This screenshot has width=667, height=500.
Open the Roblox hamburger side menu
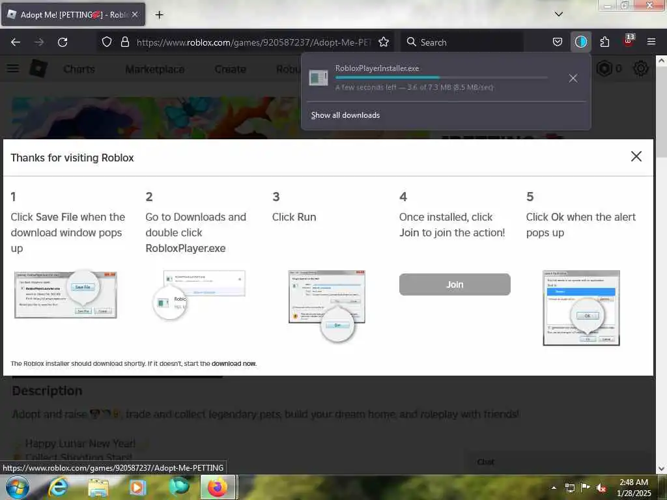pos(13,68)
